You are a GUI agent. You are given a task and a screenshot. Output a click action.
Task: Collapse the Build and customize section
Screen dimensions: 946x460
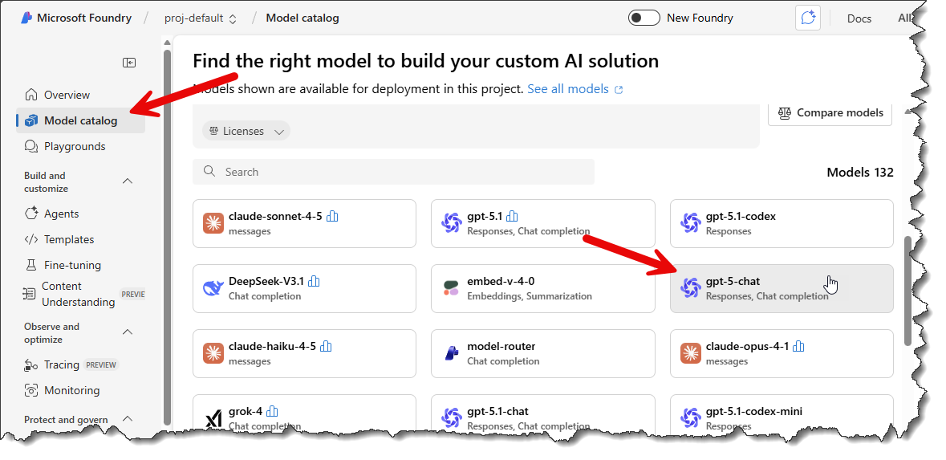coord(128,181)
